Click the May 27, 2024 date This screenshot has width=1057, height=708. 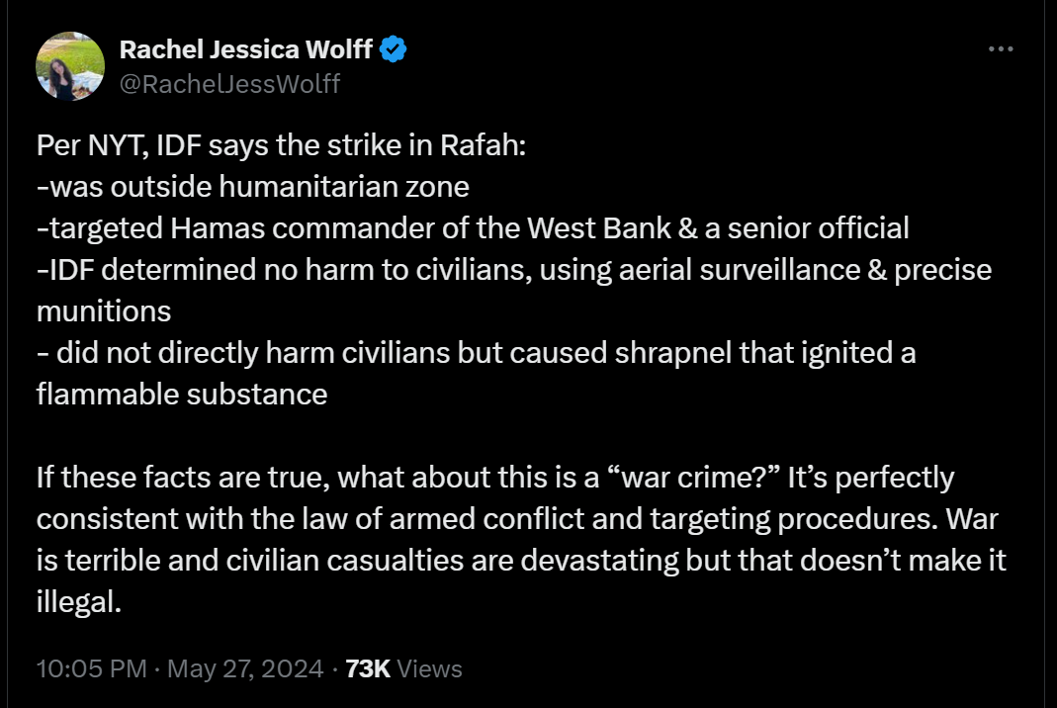pos(245,668)
